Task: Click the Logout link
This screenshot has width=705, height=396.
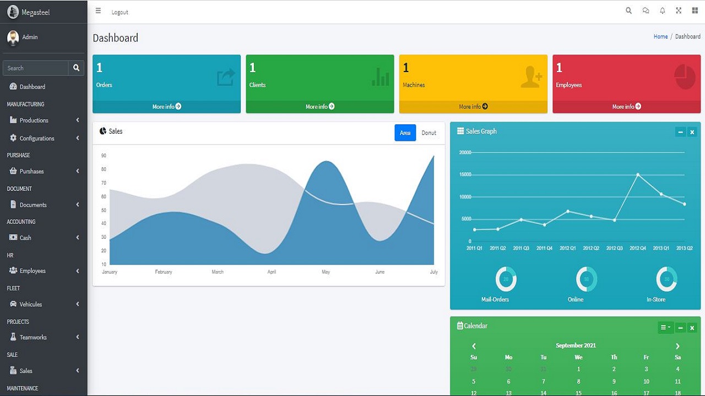Action: (x=120, y=12)
